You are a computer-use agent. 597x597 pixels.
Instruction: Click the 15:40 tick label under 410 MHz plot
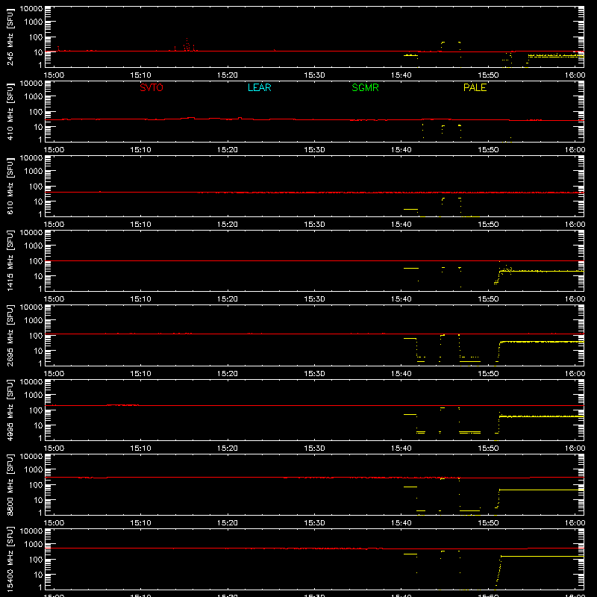tap(401, 150)
